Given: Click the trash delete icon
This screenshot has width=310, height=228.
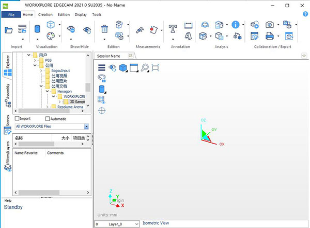Looking at the screenshot, I should tap(104, 29).
